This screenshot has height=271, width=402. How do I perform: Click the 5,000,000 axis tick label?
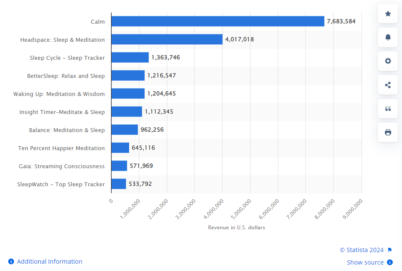click(x=241, y=209)
